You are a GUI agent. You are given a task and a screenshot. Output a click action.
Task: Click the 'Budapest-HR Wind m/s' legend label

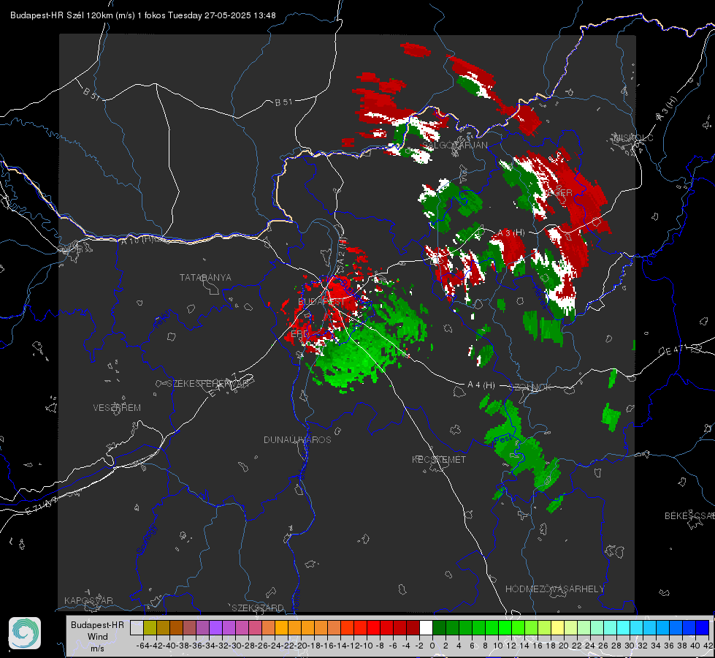pyautogui.click(x=98, y=636)
